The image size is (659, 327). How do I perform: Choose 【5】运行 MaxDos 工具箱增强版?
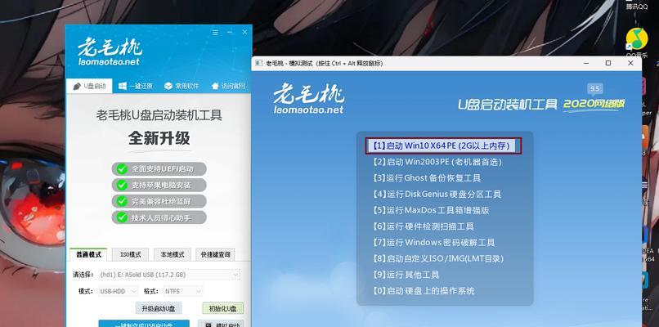click(x=430, y=210)
